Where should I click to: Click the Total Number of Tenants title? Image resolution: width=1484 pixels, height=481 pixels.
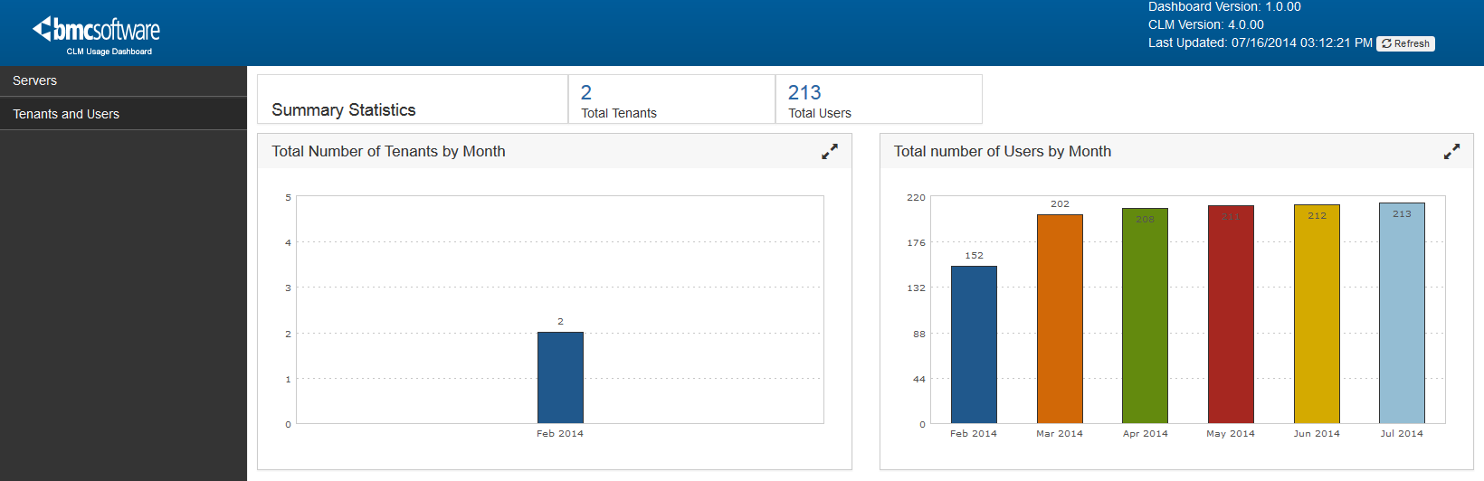tap(388, 152)
